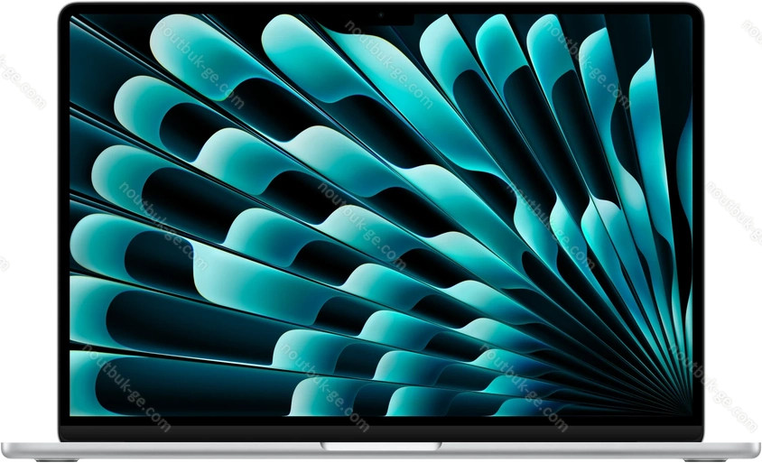Click the camera notch at screen top
The height and width of the screenshot is (463, 762).
[380, 15]
